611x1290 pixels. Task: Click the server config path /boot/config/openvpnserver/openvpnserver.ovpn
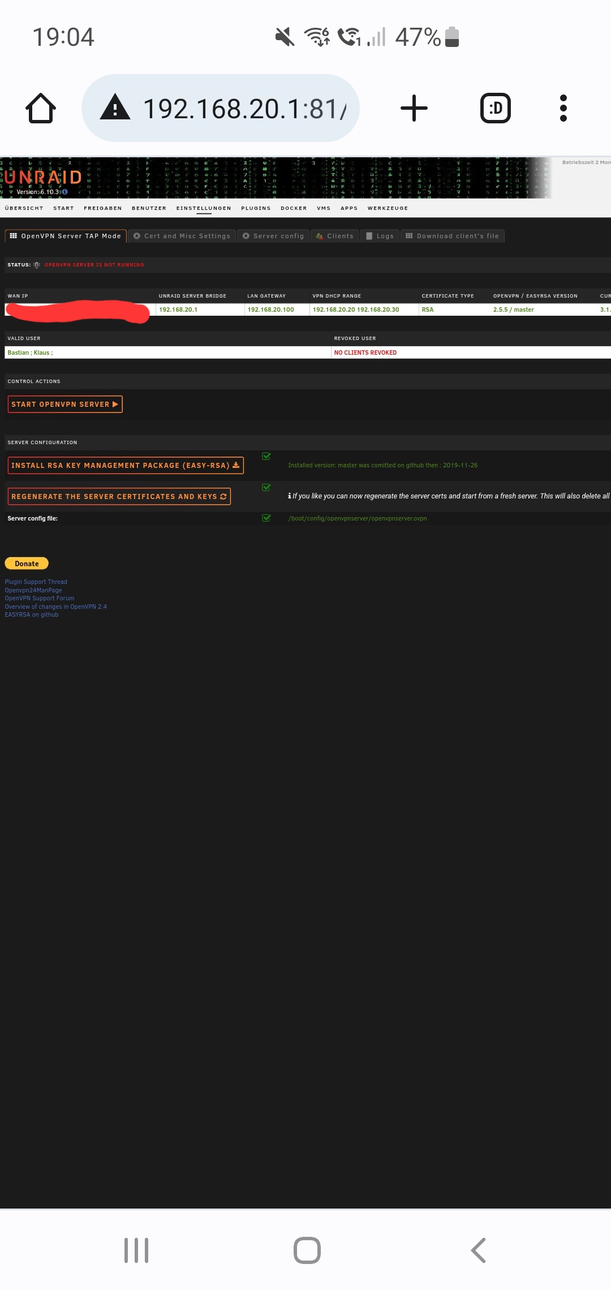point(358,518)
